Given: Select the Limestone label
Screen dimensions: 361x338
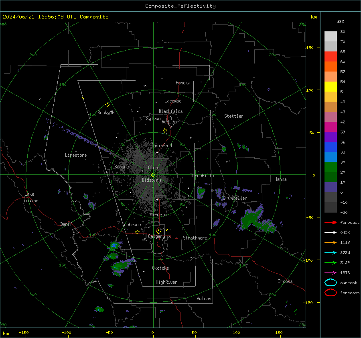Looking at the screenshot, I should [x=76, y=155].
